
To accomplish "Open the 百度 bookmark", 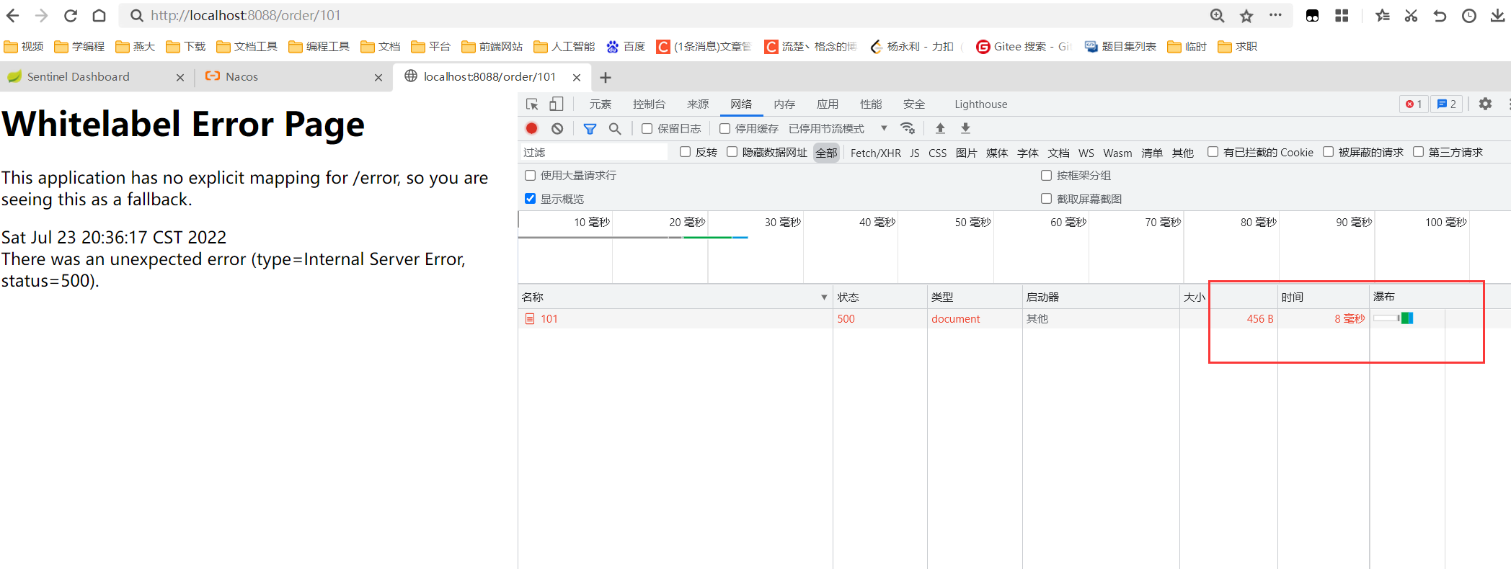I will pos(626,47).
